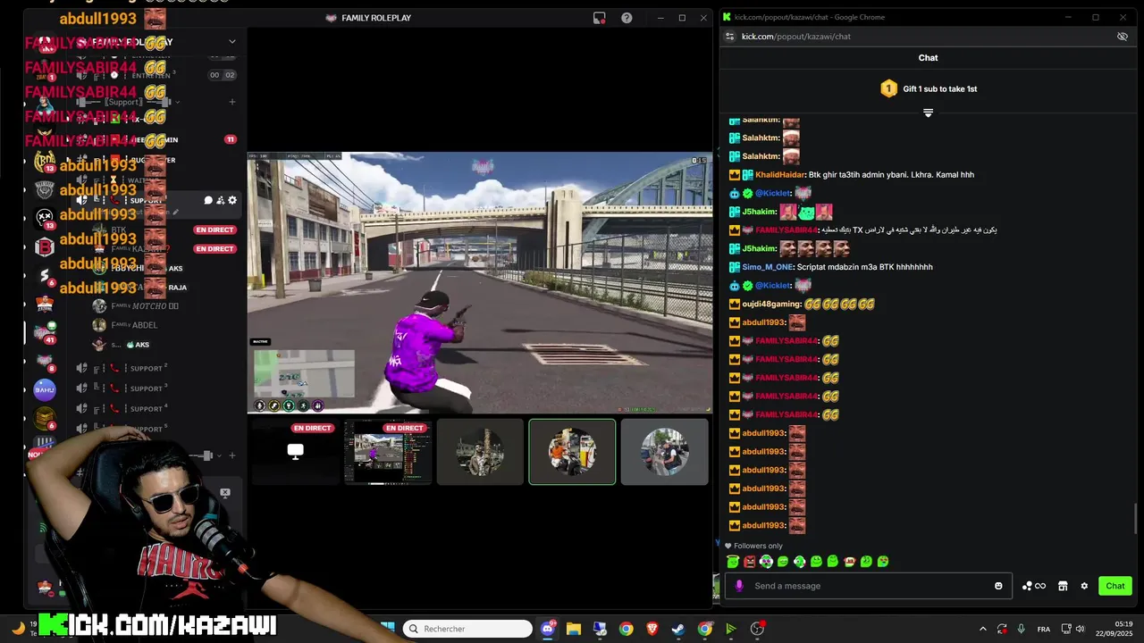The width and height of the screenshot is (1144, 643).
Task: Open the red B server icon
Action: point(45,247)
